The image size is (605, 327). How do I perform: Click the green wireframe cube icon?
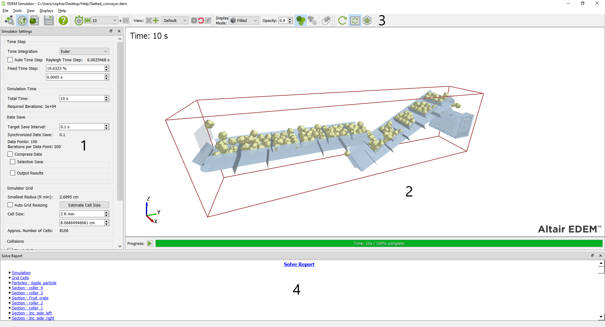coord(367,21)
